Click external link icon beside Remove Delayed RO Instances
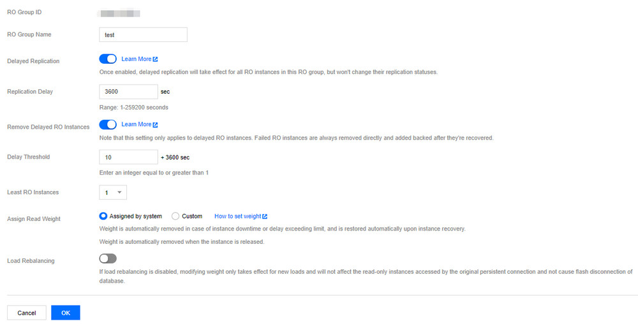The width and height of the screenshot is (638, 326). pyautogui.click(x=156, y=125)
